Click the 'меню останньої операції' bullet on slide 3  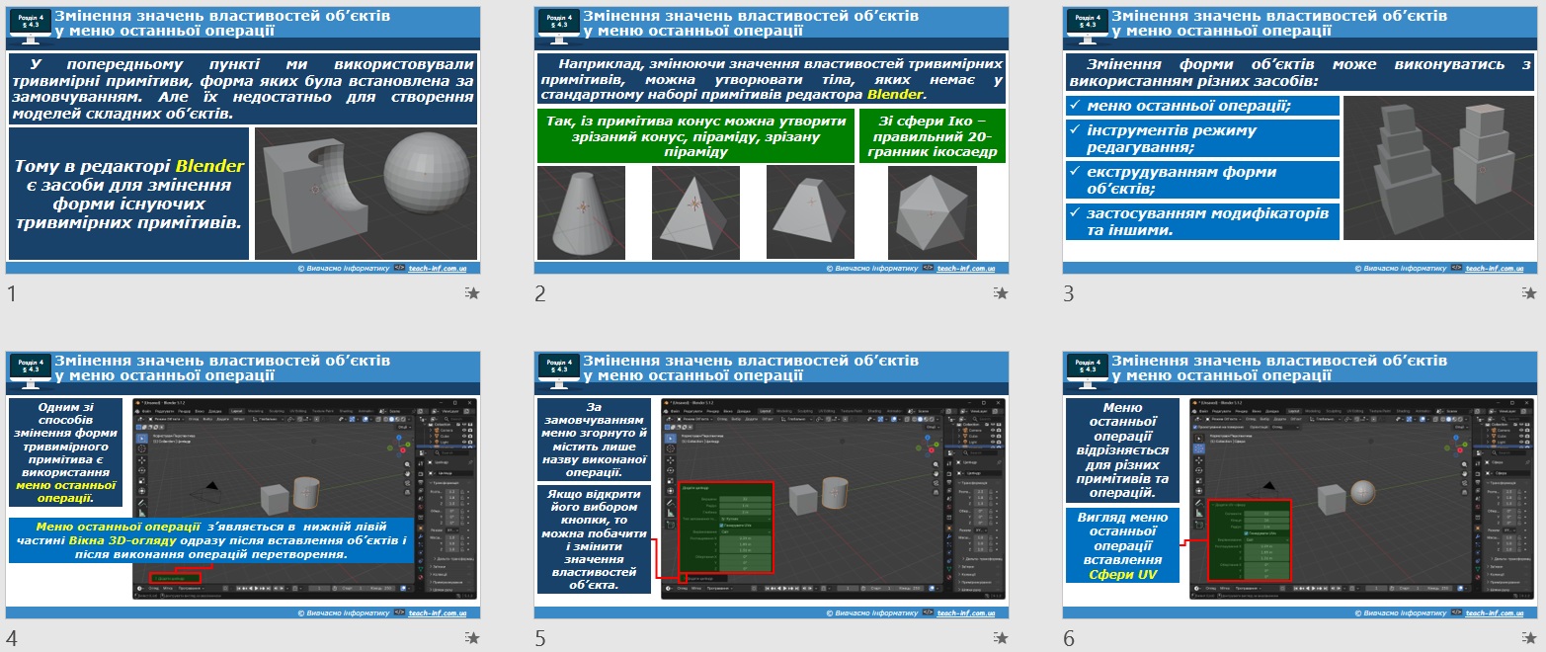click(x=1203, y=106)
